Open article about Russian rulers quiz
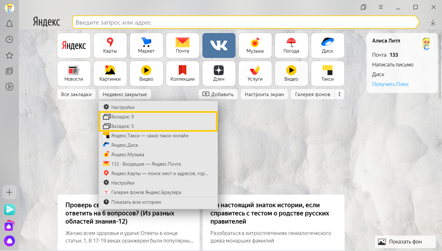The image size is (442, 251). coord(274,223)
